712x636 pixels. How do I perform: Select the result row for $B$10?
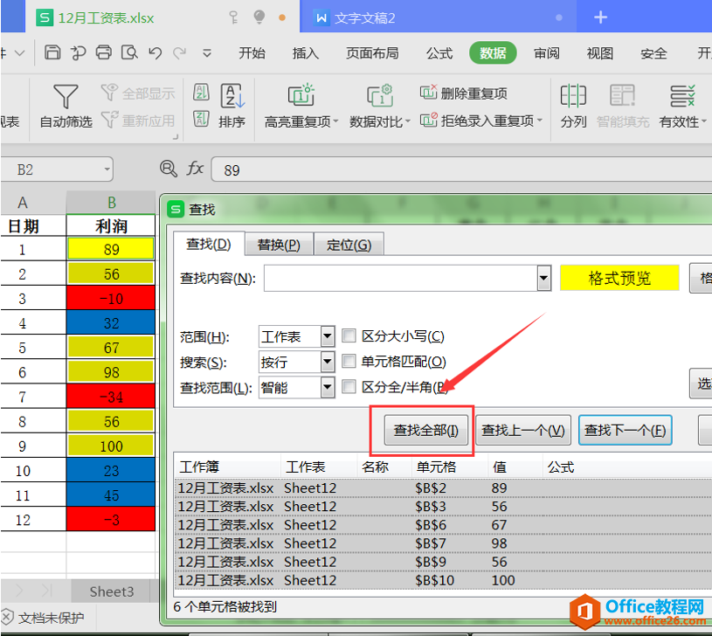pyautogui.click(x=443, y=580)
